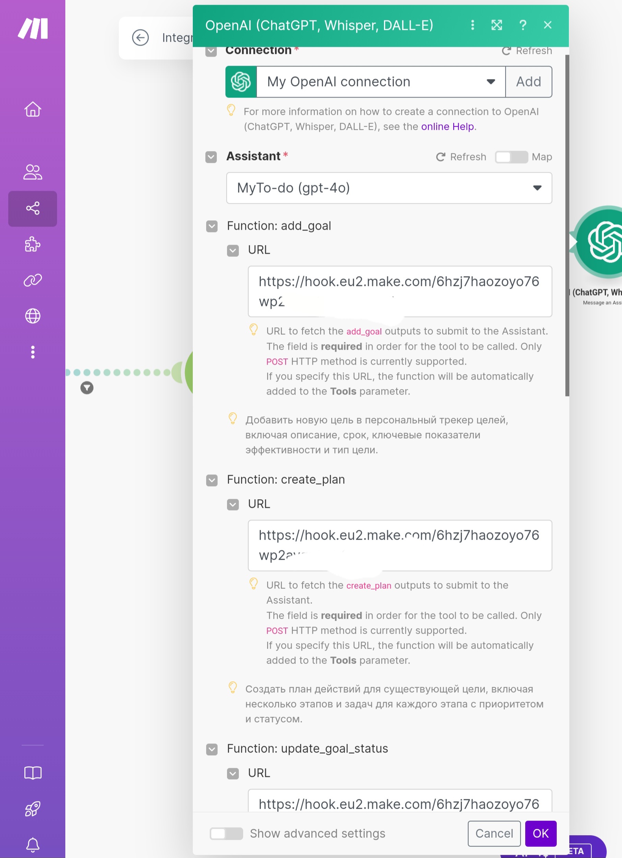Click the 'Function: update_goal_status' label

[307, 749]
